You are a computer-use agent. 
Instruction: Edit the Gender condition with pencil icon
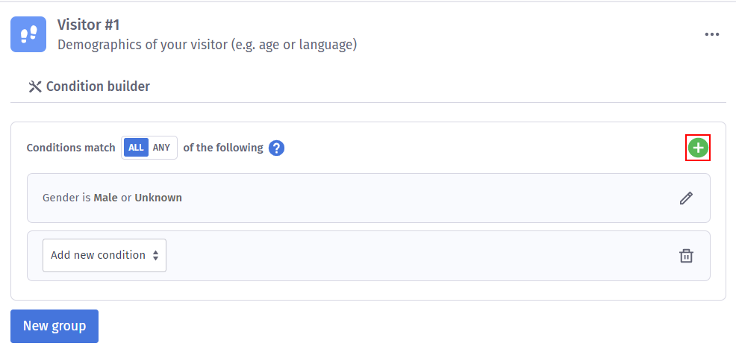pyautogui.click(x=686, y=198)
